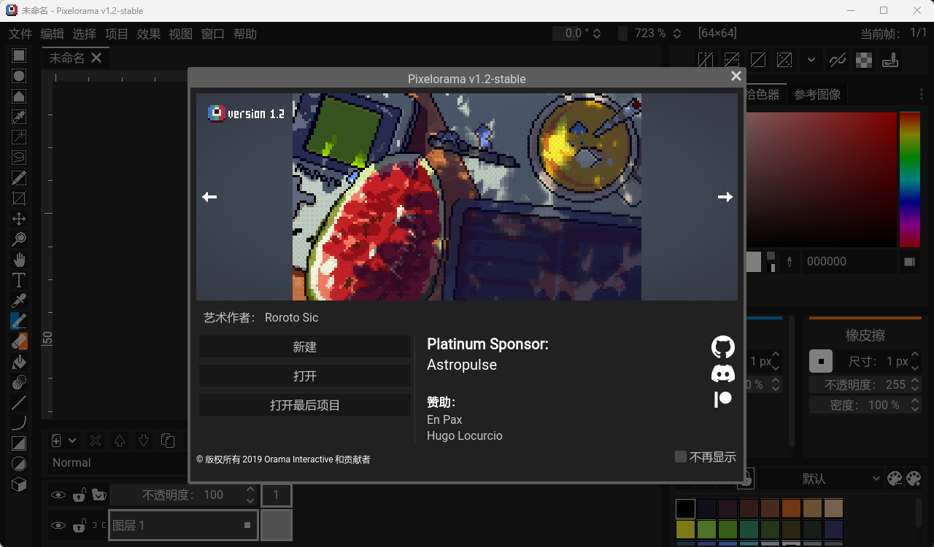Viewport: 934px width, 547px height.
Task: Select the Curve tool
Action: point(19,423)
